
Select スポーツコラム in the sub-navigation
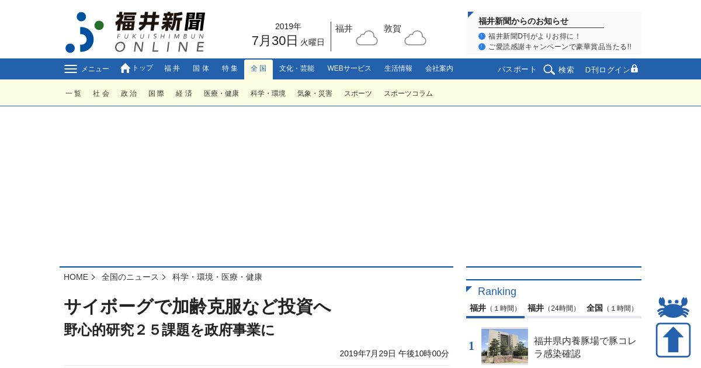(408, 93)
